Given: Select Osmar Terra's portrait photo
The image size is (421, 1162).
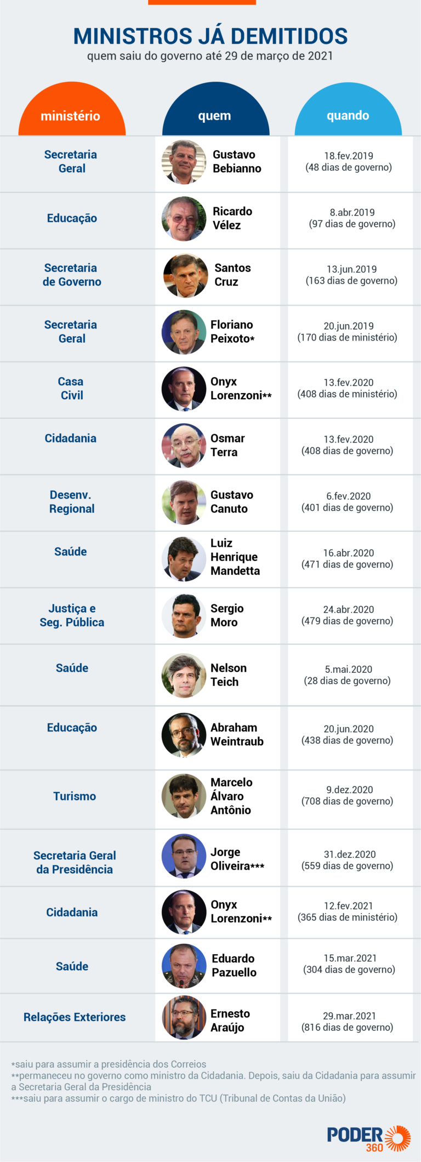Looking at the screenshot, I should 184,445.
